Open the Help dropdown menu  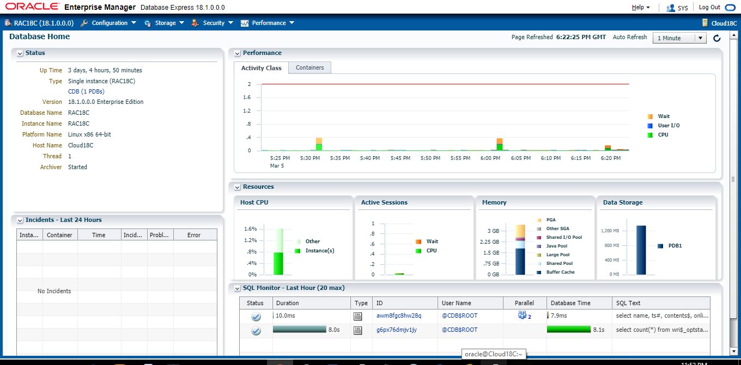click(x=641, y=8)
